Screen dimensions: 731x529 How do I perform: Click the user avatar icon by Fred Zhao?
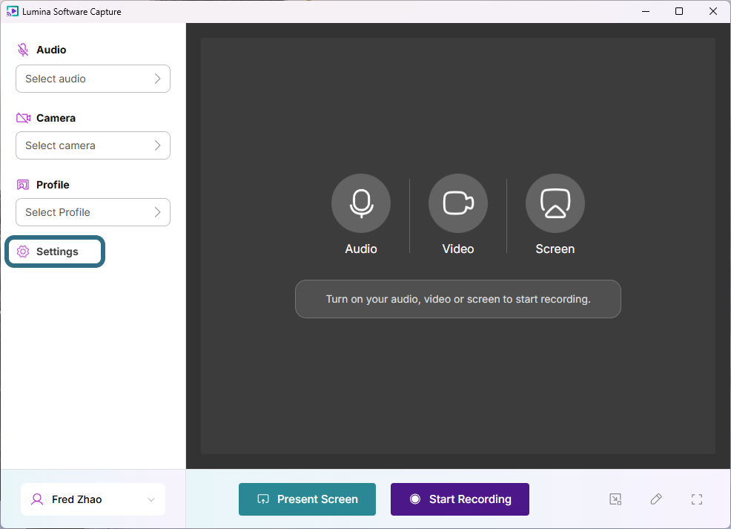(37, 499)
